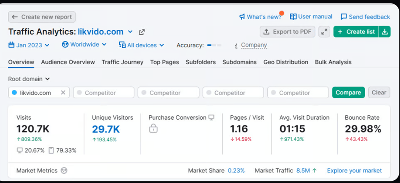Image resolution: width=400 pixels, height=183 pixels.
Task: Expand the Root domain dropdown
Action: (x=29, y=79)
